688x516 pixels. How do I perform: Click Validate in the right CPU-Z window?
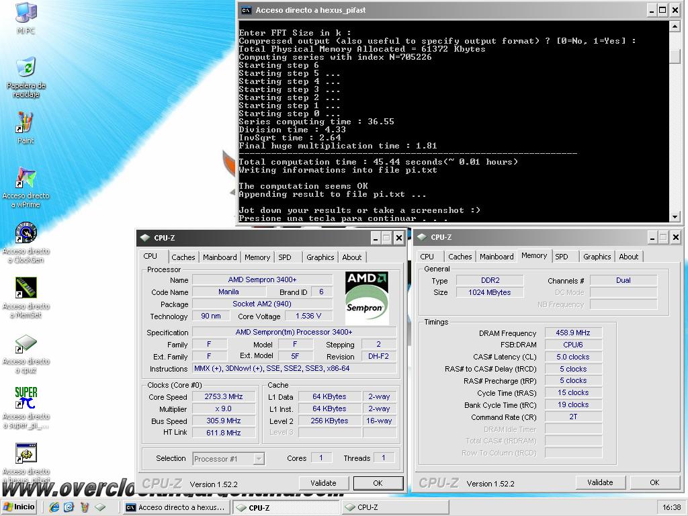tap(600, 482)
